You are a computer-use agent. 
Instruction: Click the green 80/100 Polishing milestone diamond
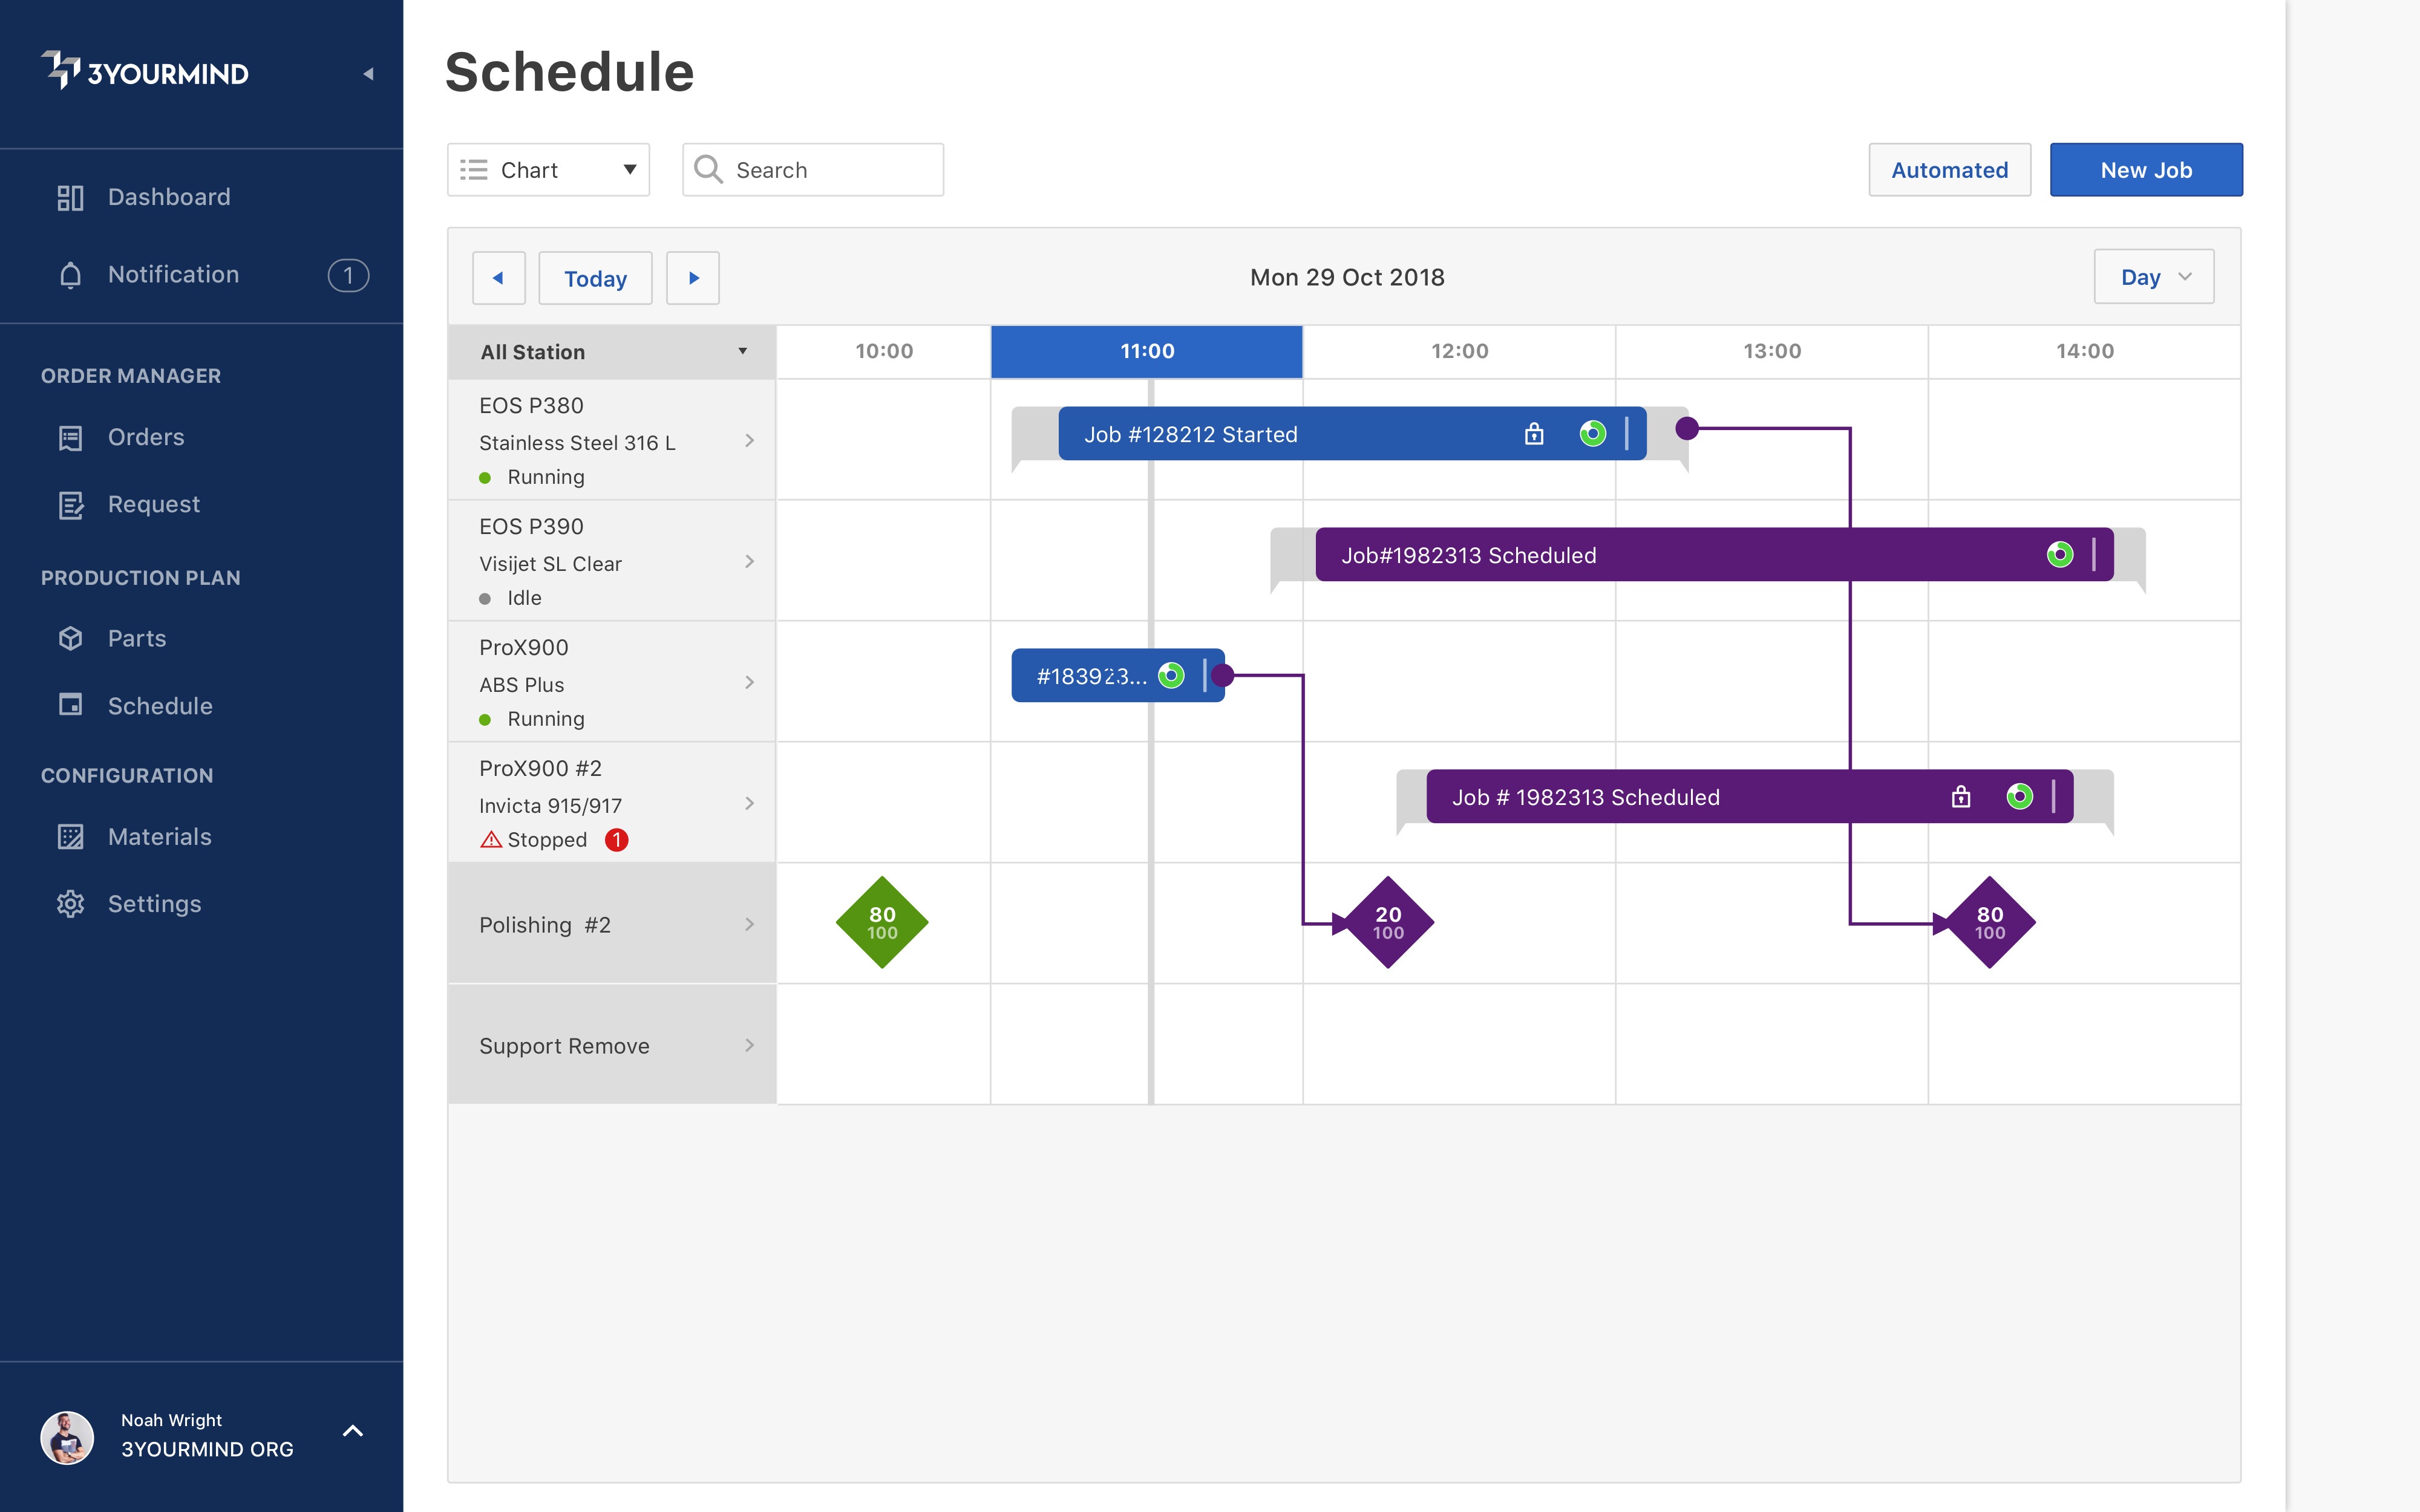coord(881,921)
